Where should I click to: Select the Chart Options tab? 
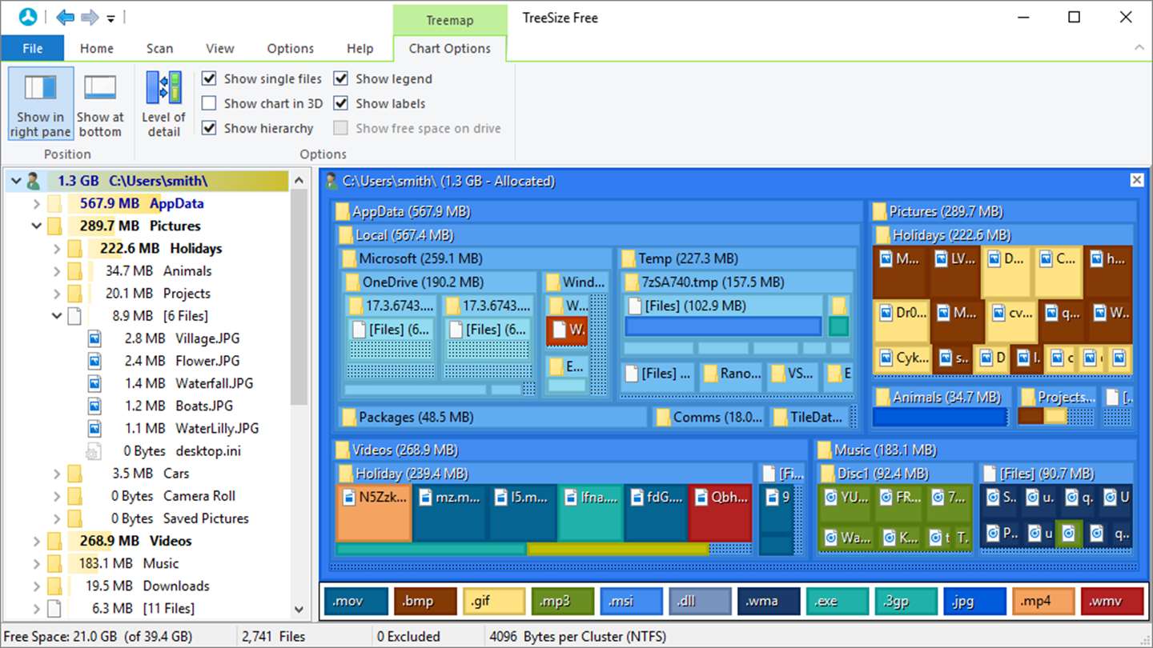click(x=450, y=48)
